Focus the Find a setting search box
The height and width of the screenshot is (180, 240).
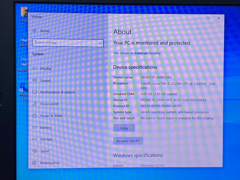[x=68, y=43]
